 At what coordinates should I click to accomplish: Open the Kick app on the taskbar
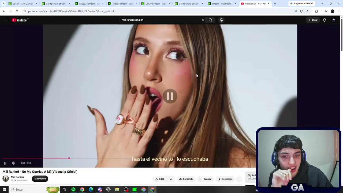tap(135, 190)
